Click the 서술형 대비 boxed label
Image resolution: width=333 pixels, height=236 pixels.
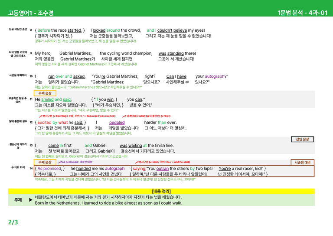pos(302,163)
